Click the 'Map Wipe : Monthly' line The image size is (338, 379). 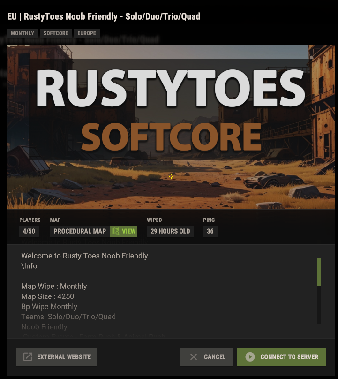click(54, 286)
